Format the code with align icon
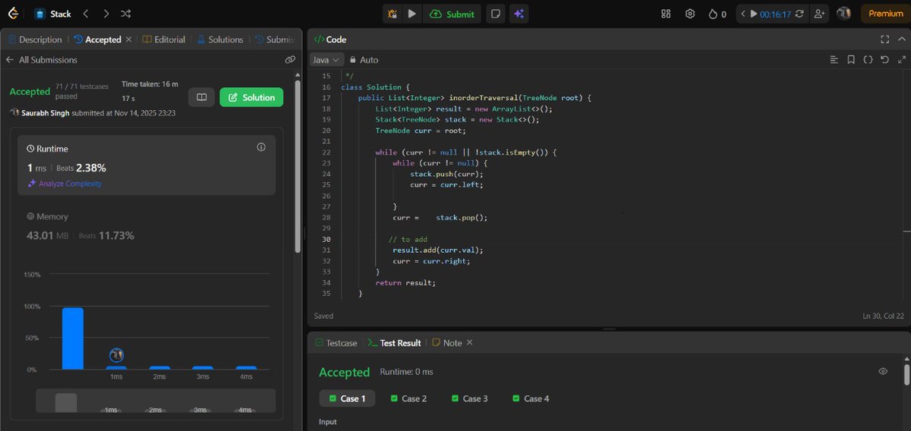The image size is (911, 431). [x=834, y=59]
